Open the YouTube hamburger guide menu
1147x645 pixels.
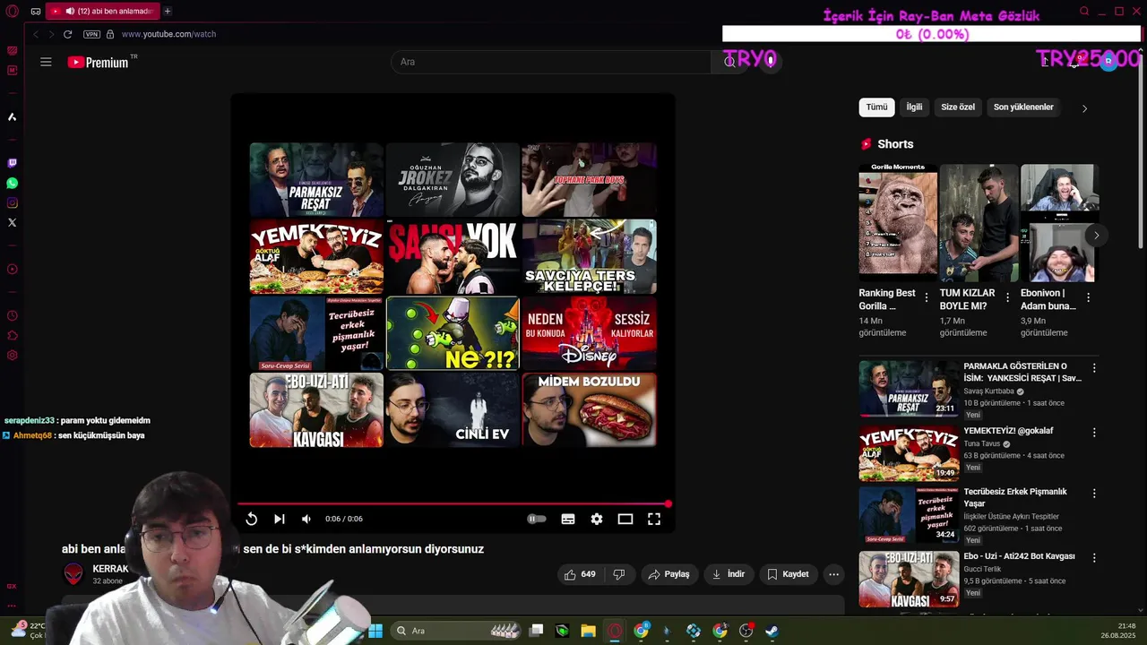click(x=46, y=62)
